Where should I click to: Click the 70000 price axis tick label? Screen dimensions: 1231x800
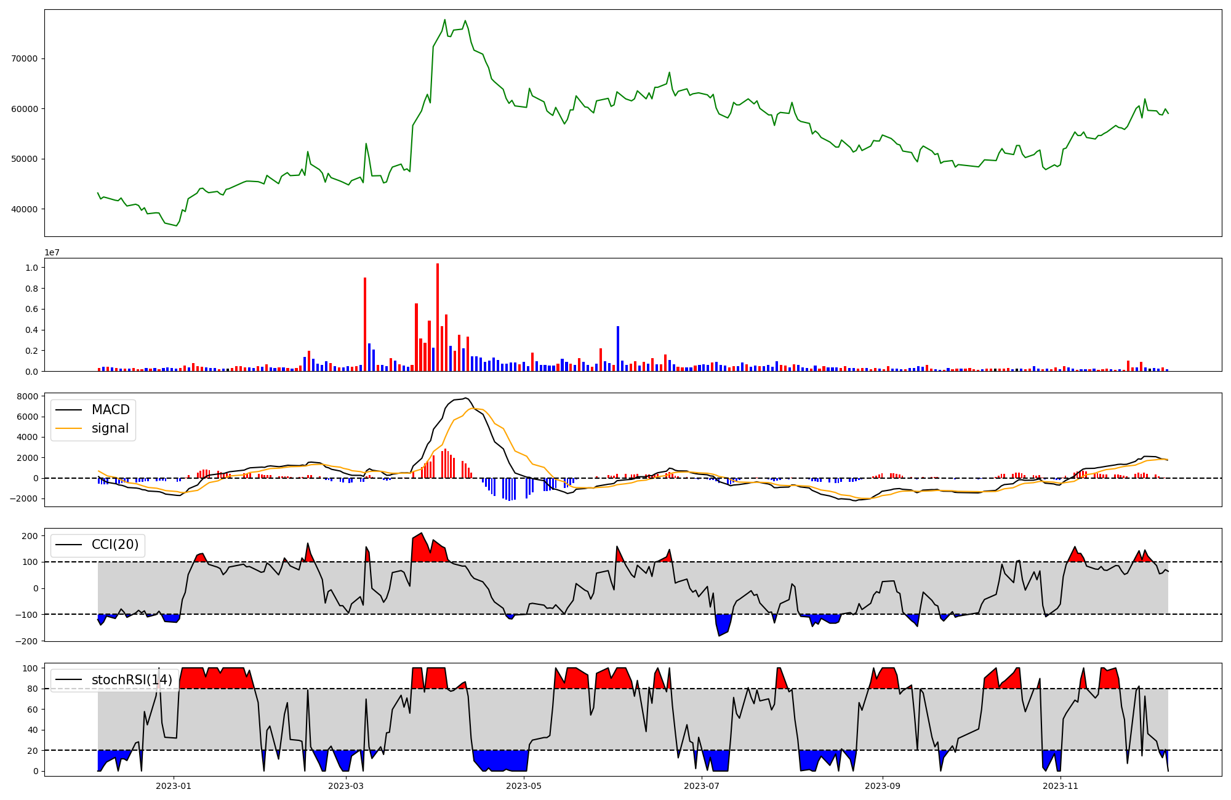25,59
